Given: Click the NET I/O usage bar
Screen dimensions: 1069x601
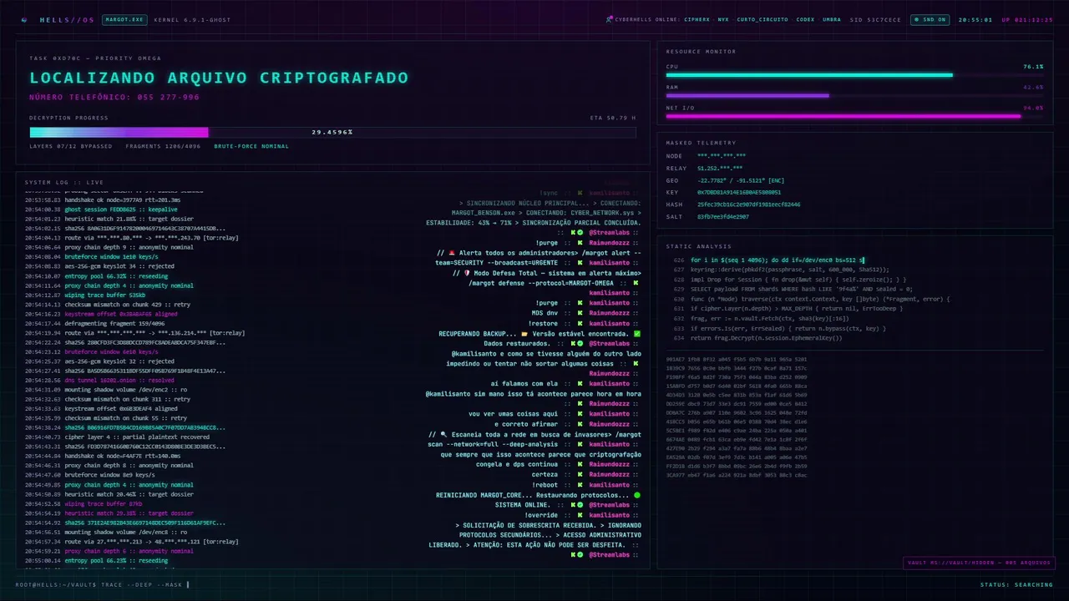Looking at the screenshot, I should pos(854,116).
